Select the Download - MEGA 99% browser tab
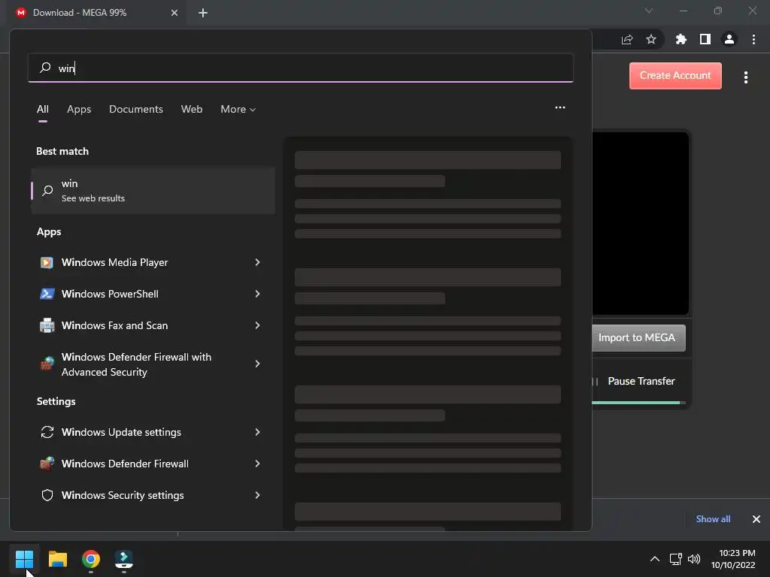Screen dimensions: 770x577 tap(95, 13)
